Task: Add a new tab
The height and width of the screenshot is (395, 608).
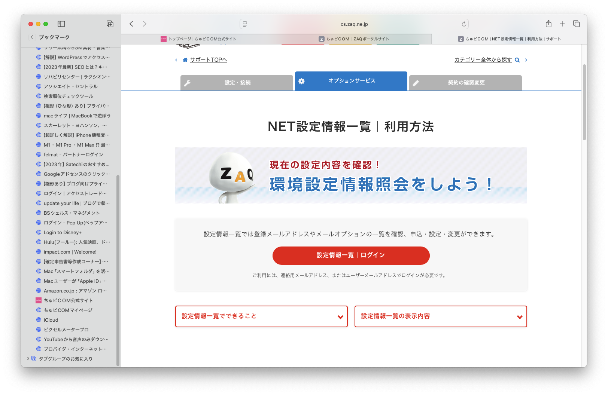Action: [562, 24]
